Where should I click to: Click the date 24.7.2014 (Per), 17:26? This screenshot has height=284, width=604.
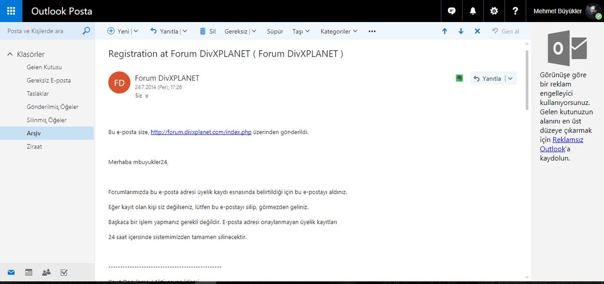click(x=158, y=87)
